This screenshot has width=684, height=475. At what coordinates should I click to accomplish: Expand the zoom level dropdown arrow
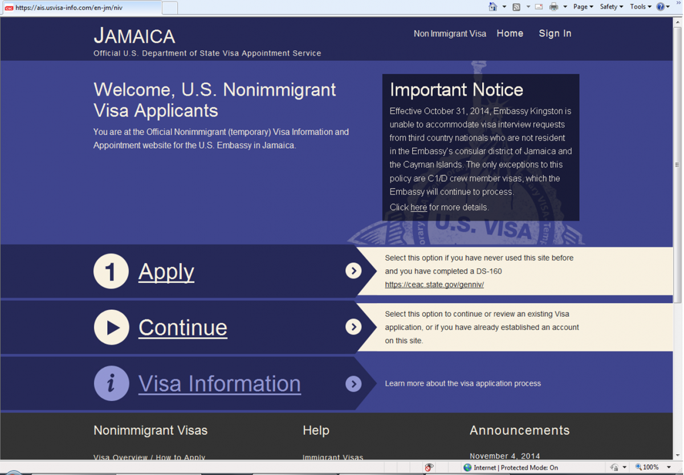(x=669, y=468)
